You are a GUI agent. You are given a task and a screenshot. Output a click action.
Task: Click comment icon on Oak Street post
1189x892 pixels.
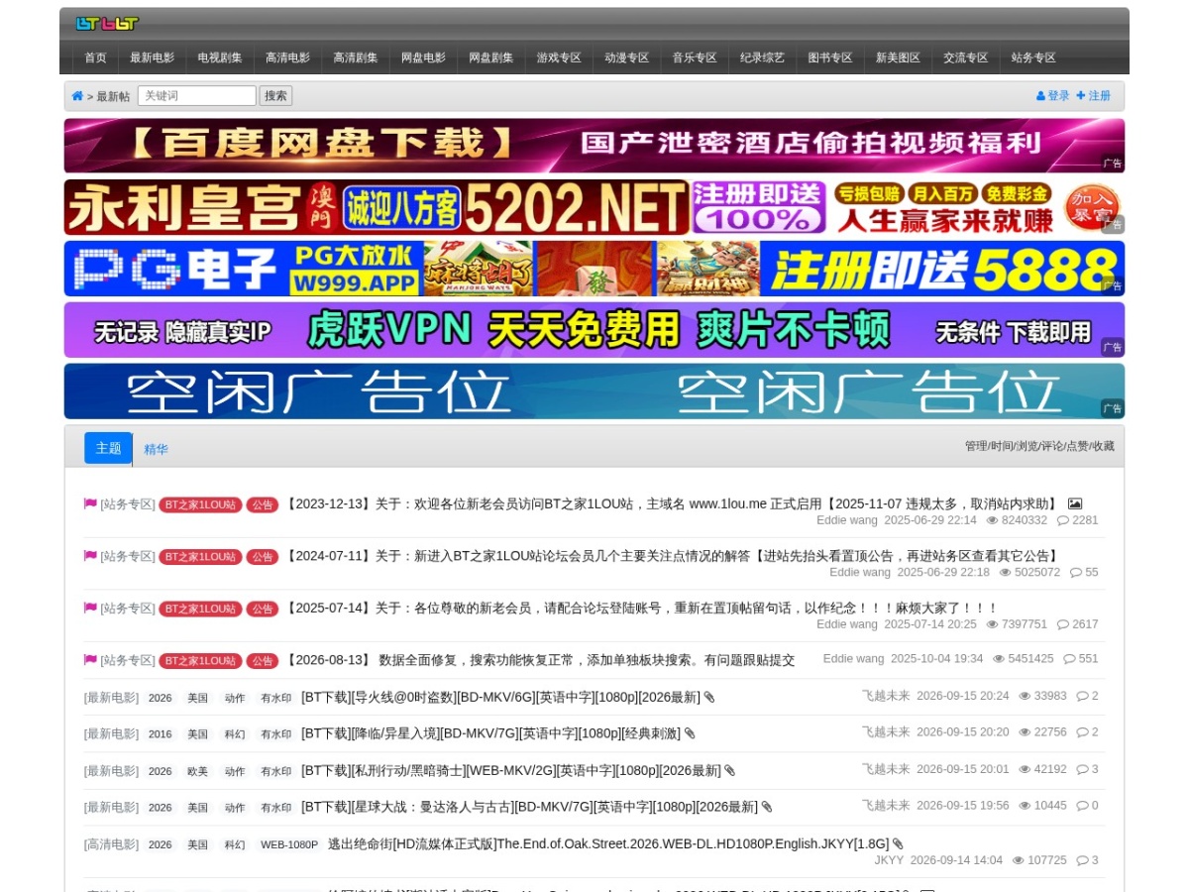click(1082, 860)
